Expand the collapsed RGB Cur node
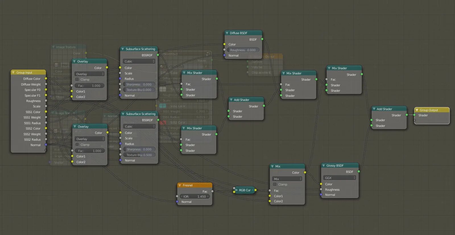The width and height of the screenshot is (455, 235). point(237,190)
